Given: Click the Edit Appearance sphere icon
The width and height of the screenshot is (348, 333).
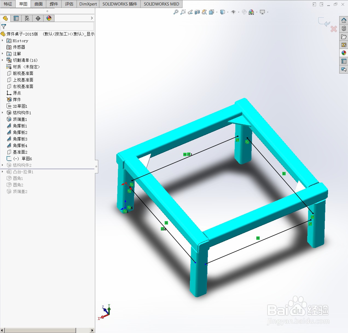Looking at the screenshot, I should tap(244, 12).
